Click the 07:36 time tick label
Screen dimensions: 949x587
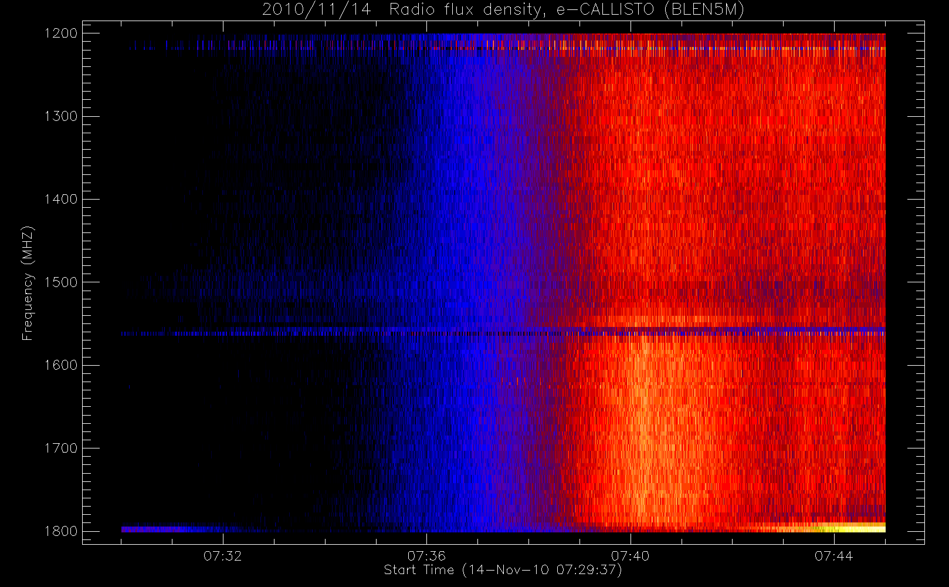(426, 556)
